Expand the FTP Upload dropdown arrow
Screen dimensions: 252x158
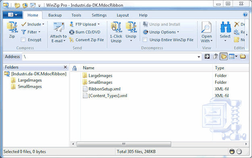click(98, 25)
